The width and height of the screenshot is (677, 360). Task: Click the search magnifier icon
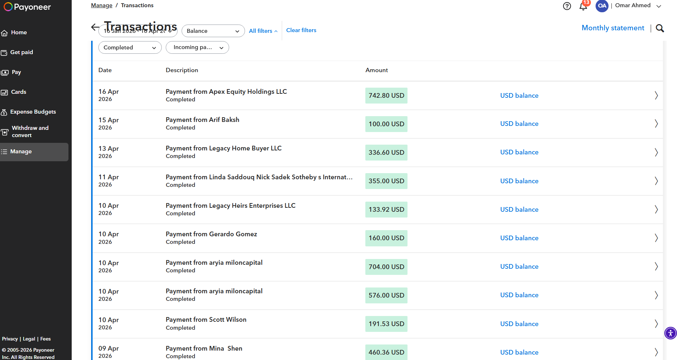click(x=660, y=28)
